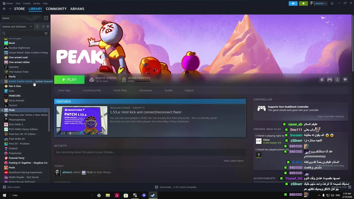
Task: Select RaceRoom Racing Experience in the list
Action: [x=25, y=172]
